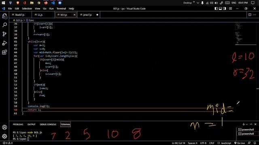Change end of line sequence CRLF

[212, 143]
